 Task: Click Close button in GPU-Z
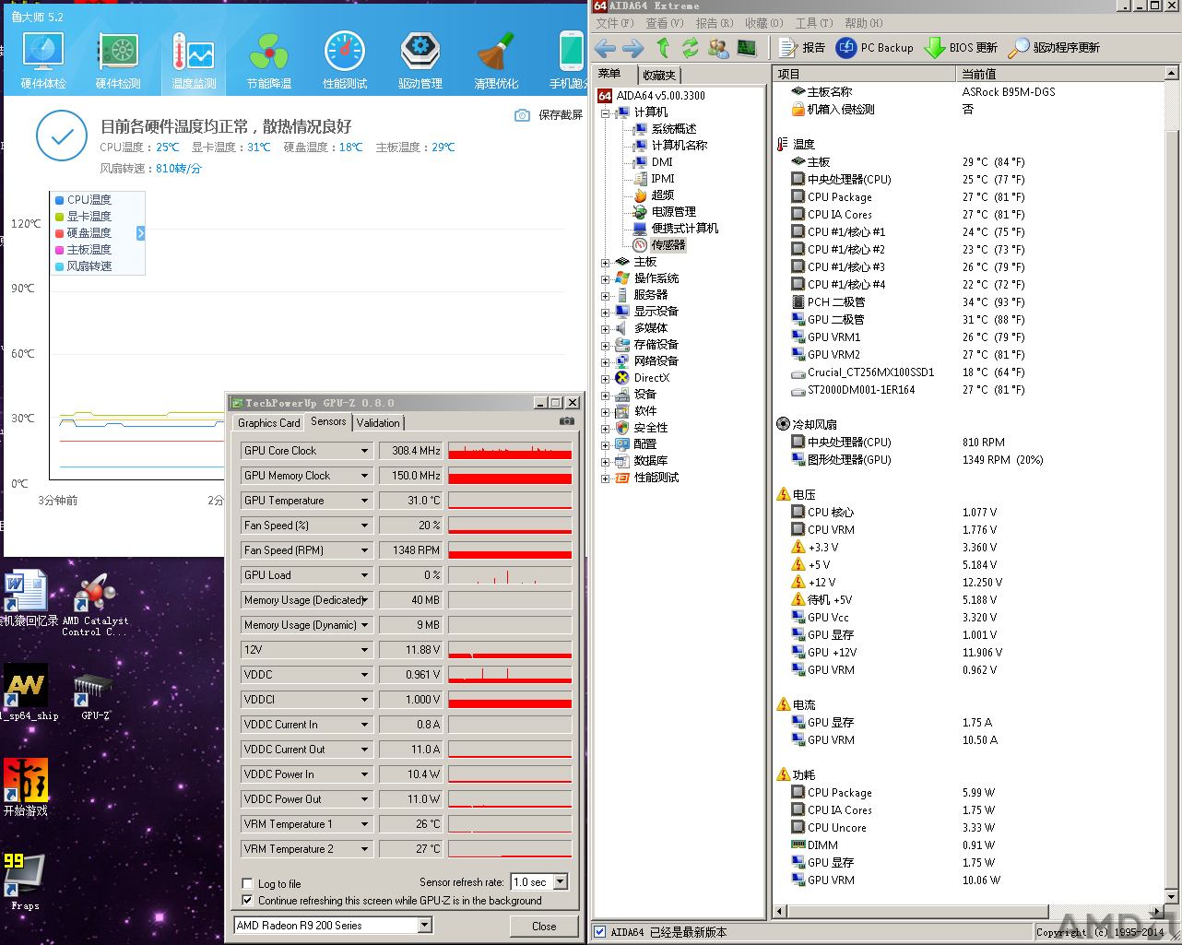point(544,927)
